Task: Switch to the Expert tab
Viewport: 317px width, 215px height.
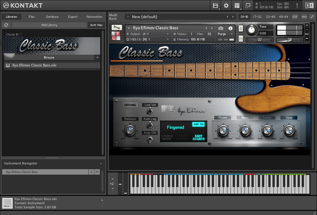Action: [73, 17]
